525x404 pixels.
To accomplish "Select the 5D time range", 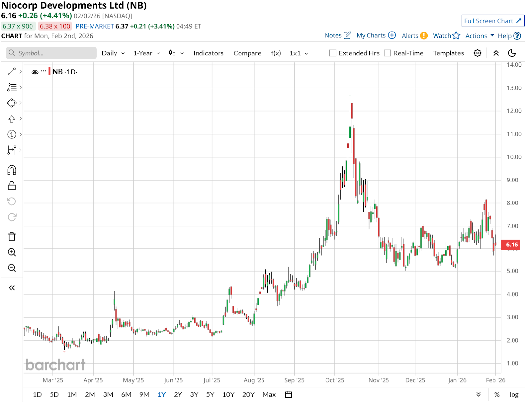I will tap(54, 394).
